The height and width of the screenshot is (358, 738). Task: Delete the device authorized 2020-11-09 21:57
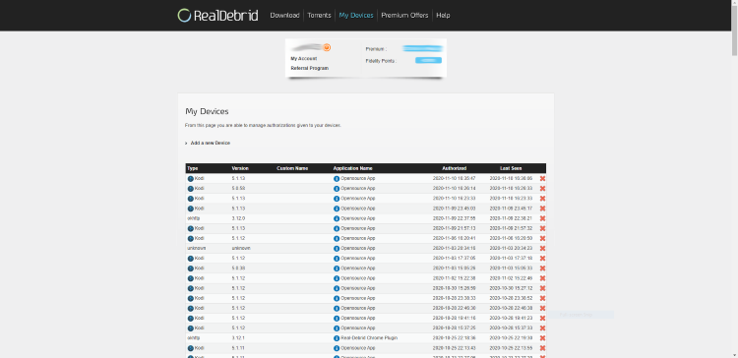click(x=542, y=228)
